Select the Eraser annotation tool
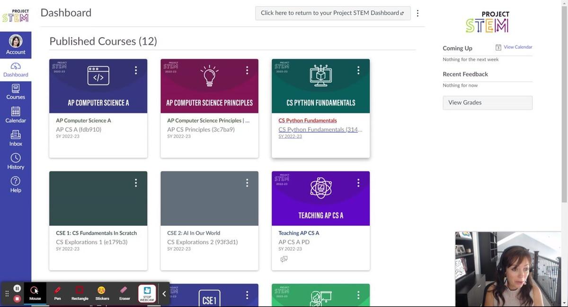This screenshot has height=307, width=568. 124,293
